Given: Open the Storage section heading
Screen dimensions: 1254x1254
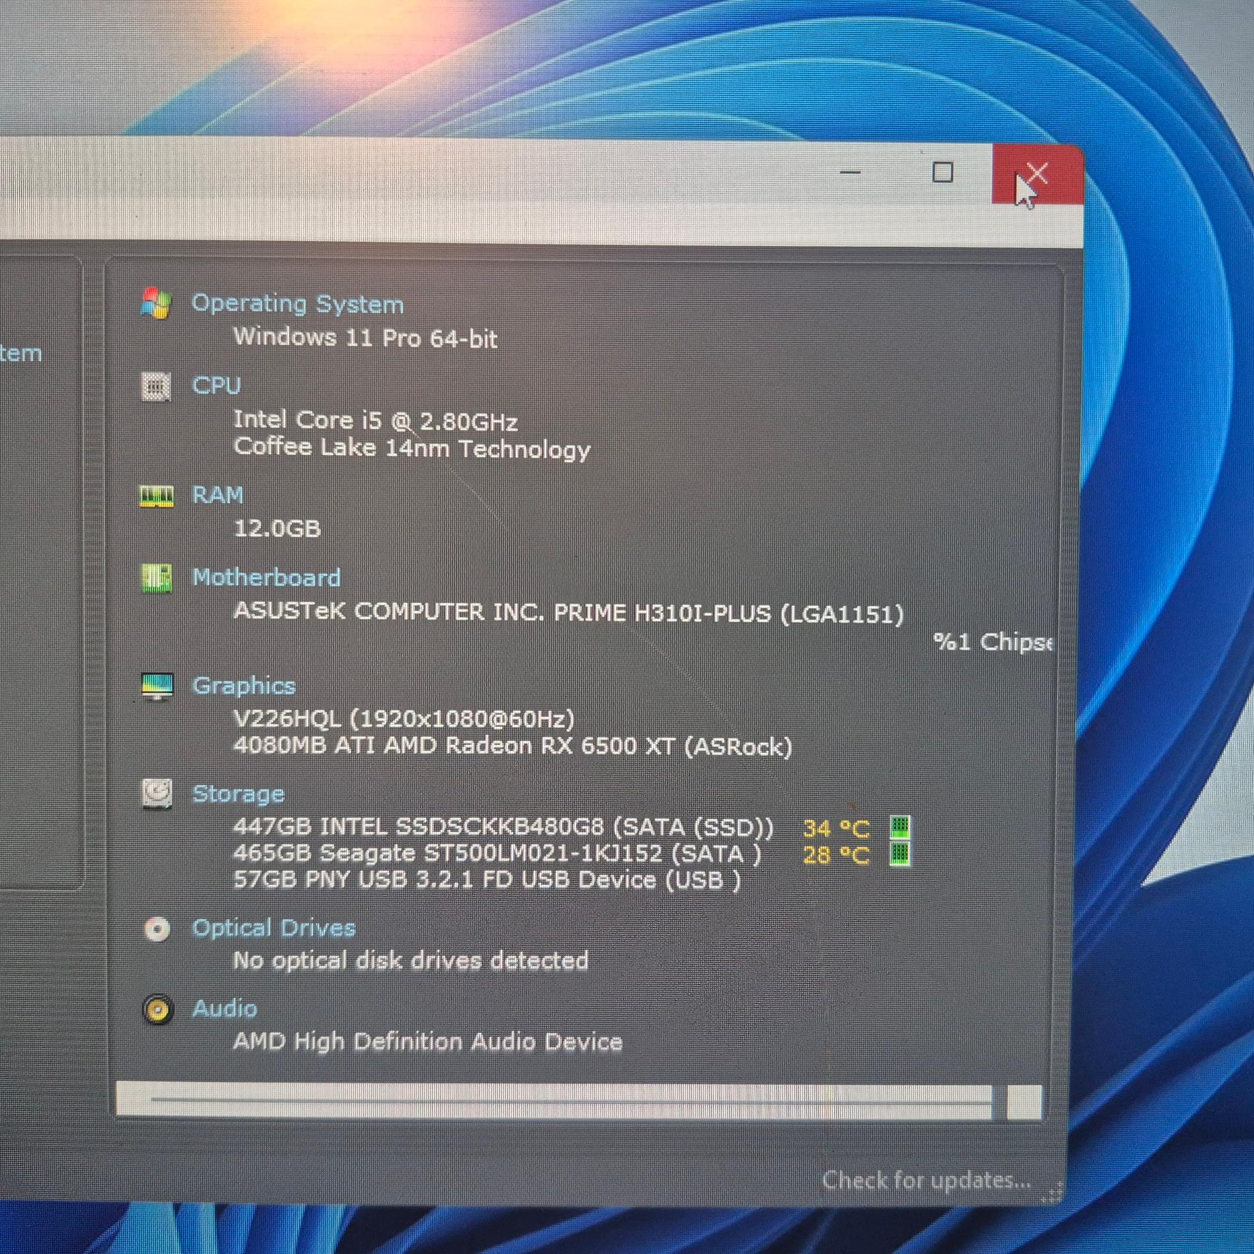Looking at the screenshot, I should tap(239, 794).
